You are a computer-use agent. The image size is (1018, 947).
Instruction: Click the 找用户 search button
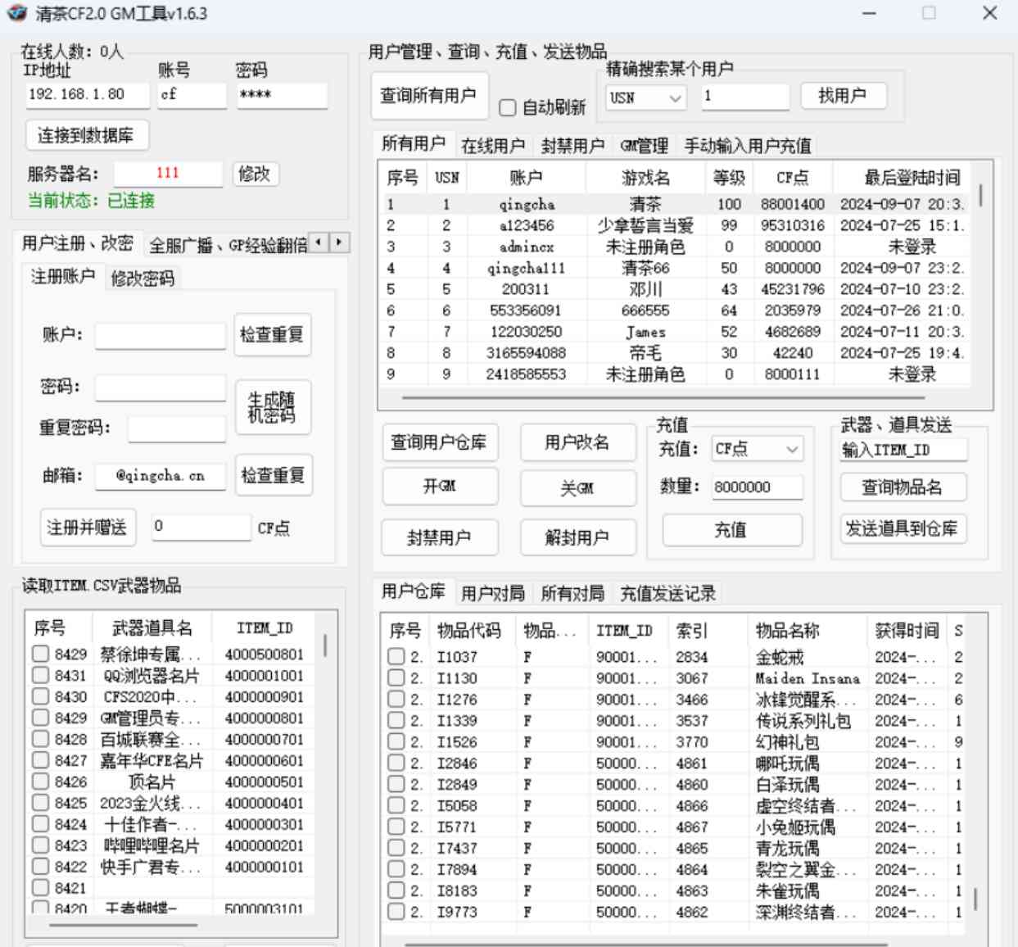pyautogui.click(x=843, y=96)
